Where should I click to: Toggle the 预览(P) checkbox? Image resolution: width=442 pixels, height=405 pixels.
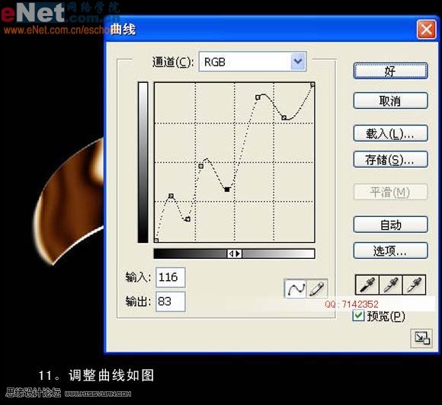point(358,315)
